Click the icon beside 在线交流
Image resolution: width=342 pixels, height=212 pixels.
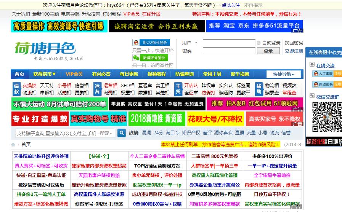pos(312,64)
